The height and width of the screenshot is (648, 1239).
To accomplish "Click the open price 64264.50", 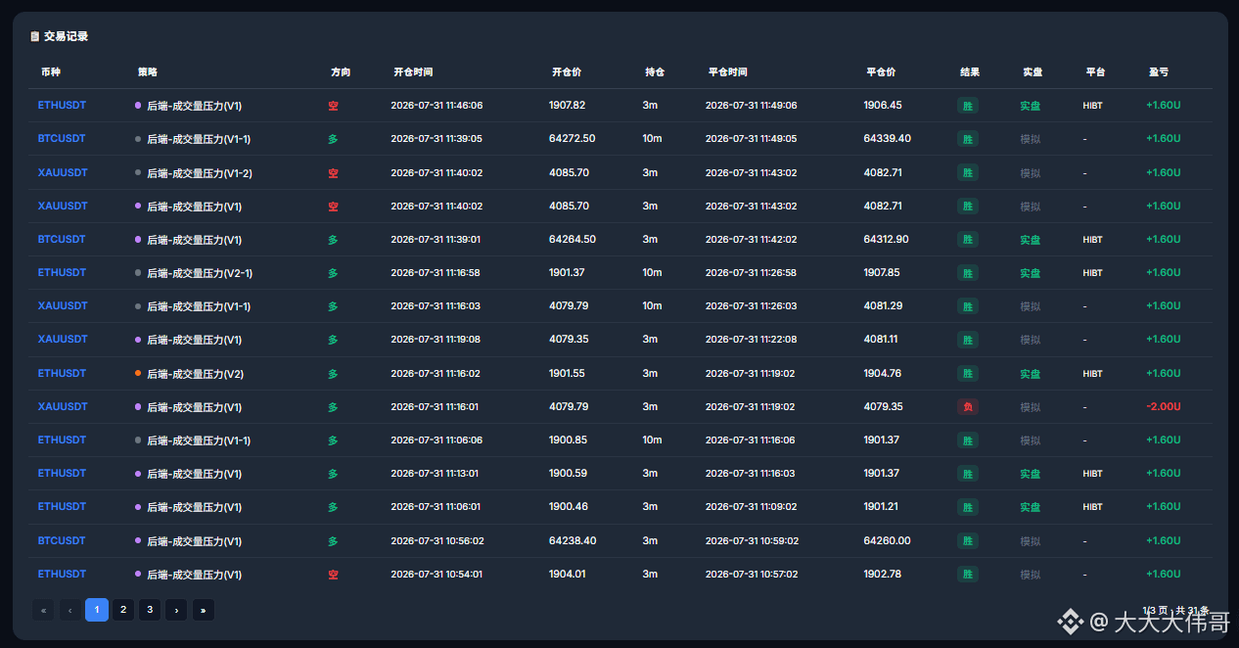I will 573,239.
